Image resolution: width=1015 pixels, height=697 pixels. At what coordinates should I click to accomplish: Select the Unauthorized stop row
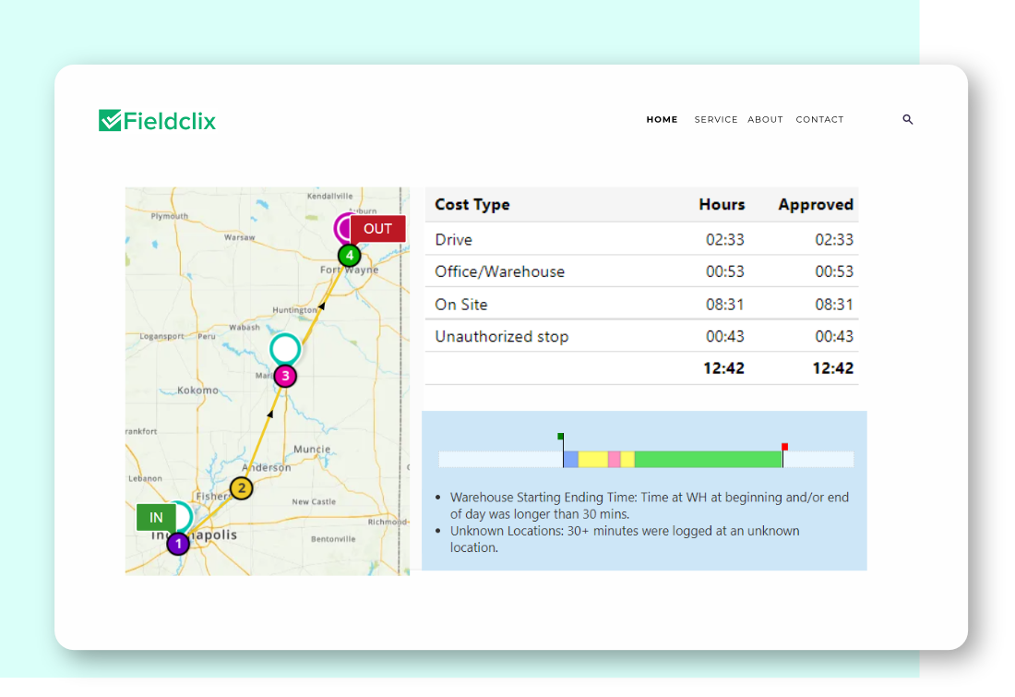tap(641, 336)
